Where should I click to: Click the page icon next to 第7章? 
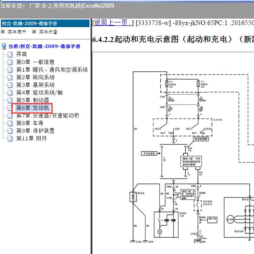coord(10,116)
